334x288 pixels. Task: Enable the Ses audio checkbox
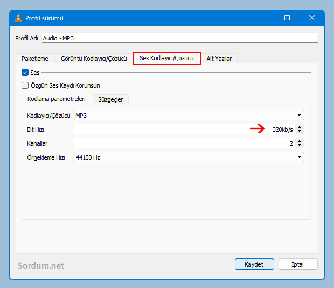click(25, 72)
